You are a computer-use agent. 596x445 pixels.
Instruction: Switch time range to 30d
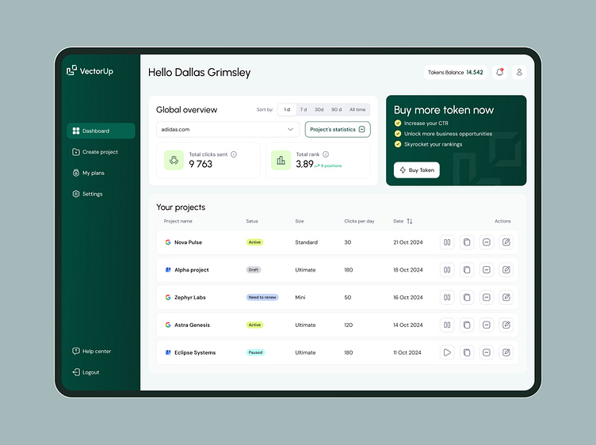point(319,109)
